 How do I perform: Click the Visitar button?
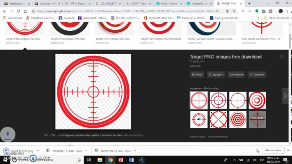(x=197, y=75)
